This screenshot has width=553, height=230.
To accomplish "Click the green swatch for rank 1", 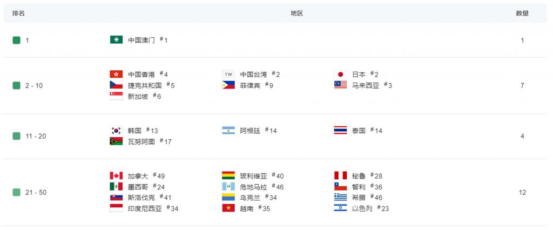I will pyautogui.click(x=16, y=40).
